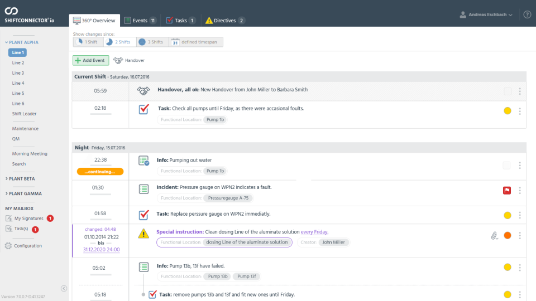
Task: Toggle the checkbox on the Handover row
Action: click(x=508, y=91)
